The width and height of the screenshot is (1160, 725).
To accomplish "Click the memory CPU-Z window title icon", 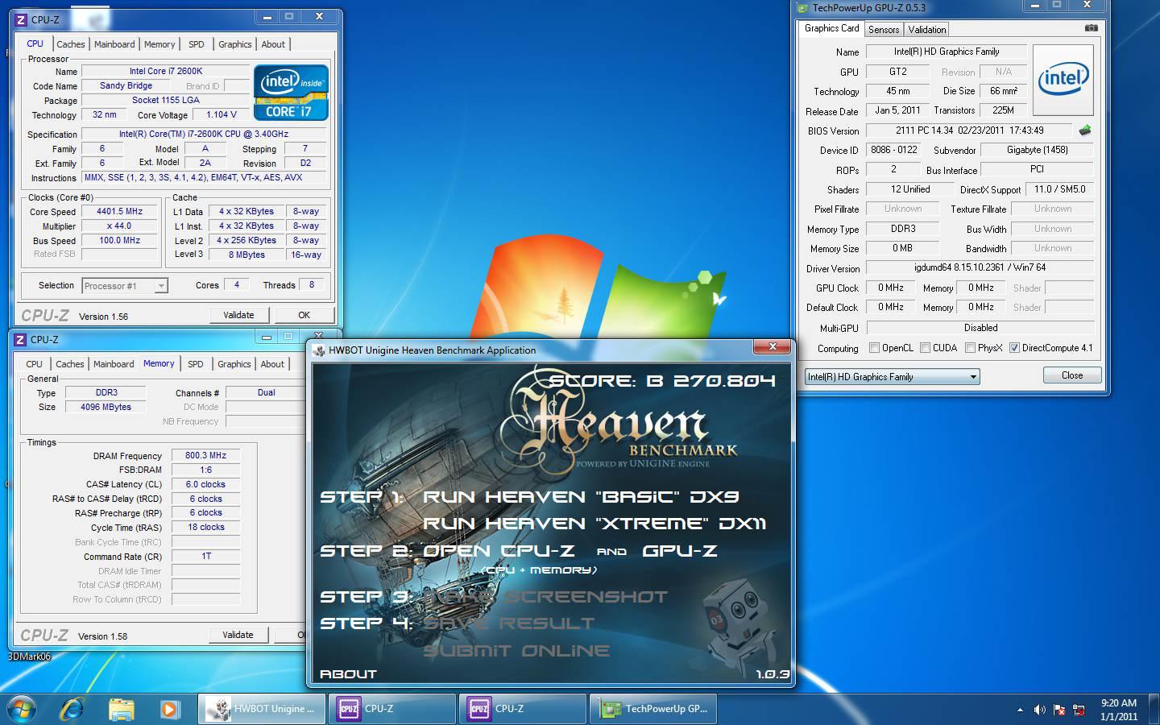I will 21,339.
